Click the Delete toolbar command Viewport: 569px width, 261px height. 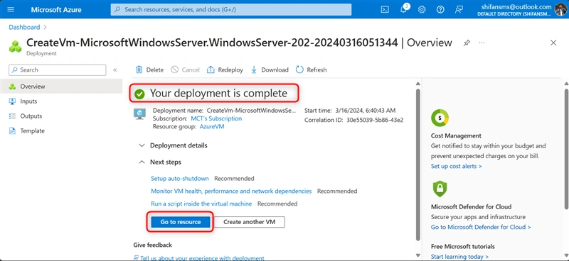tap(149, 70)
